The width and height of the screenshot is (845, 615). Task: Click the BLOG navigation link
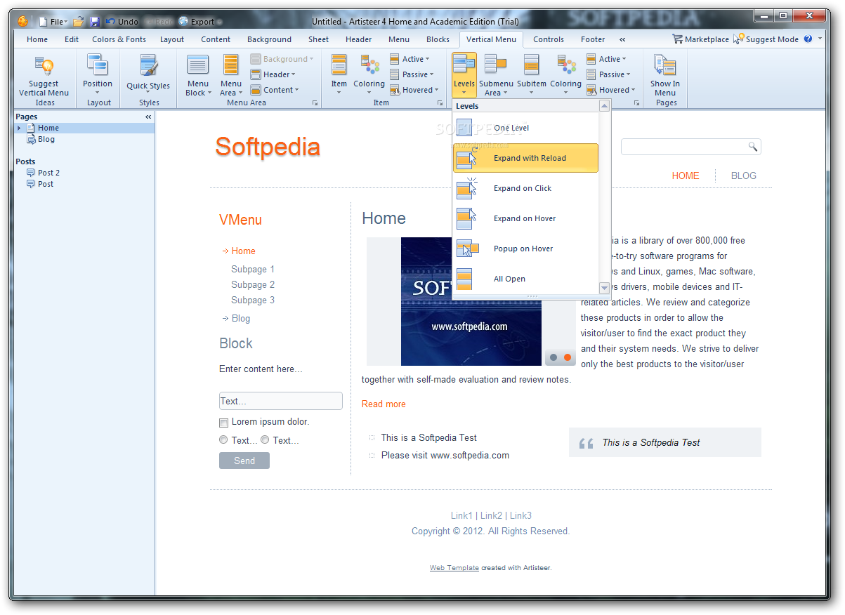pyautogui.click(x=744, y=176)
